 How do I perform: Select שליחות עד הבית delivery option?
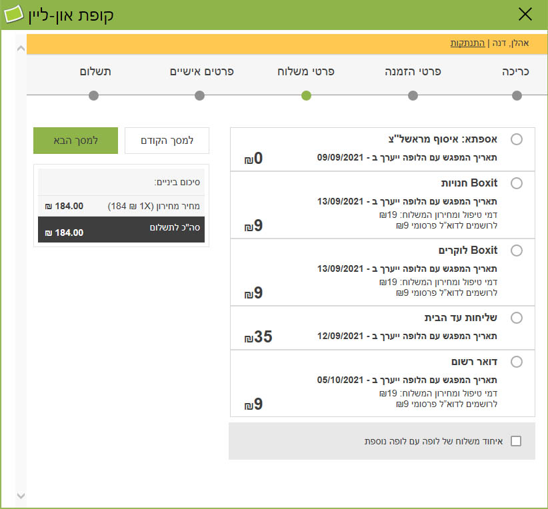point(517,318)
